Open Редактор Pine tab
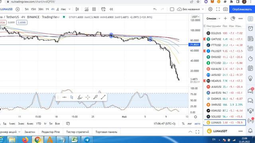This screenshot has height=143, width=255. (51, 132)
